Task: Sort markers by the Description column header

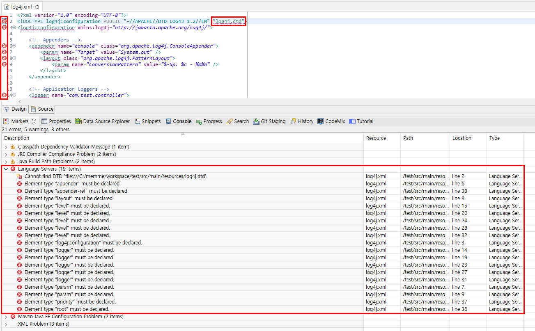Action: pyautogui.click(x=182, y=138)
